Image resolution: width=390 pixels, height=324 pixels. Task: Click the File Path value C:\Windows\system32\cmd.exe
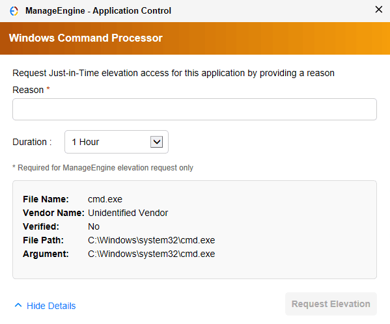tap(152, 240)
